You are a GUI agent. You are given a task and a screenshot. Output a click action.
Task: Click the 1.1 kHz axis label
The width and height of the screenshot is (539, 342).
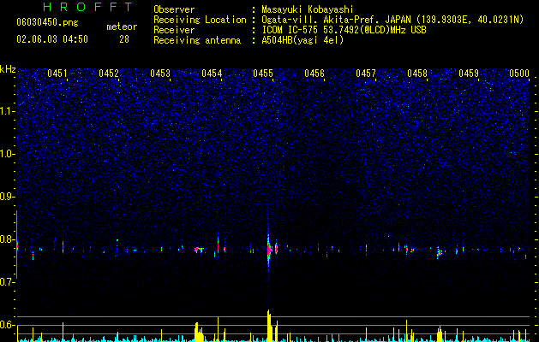7,111
